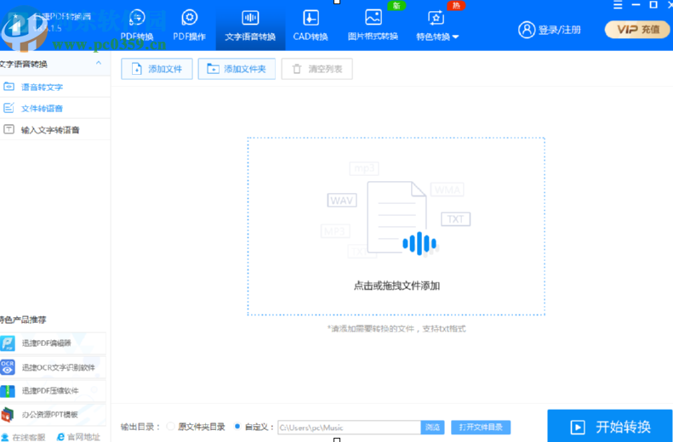Click the 清空列表 trash button
Image resolution: width=673 pixels, height=442 pixels.
[317, 69]
